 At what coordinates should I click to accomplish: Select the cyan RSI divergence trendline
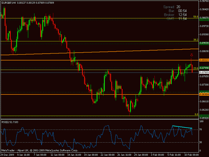coord(182,127)
